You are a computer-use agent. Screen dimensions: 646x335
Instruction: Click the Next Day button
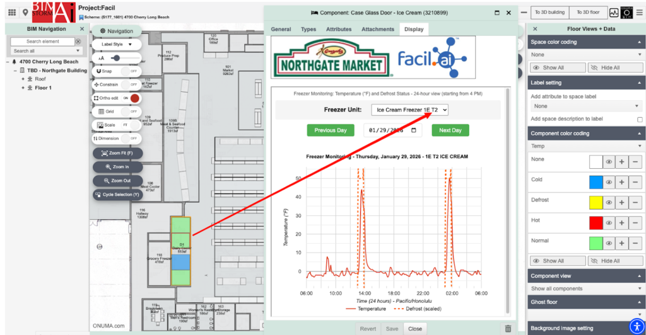pyautogui.click(x=450, y=130)
